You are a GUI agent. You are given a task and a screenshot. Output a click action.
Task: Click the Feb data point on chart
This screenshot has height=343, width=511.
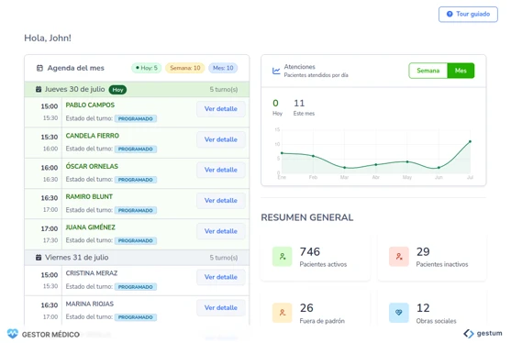(x=313, y=156)
